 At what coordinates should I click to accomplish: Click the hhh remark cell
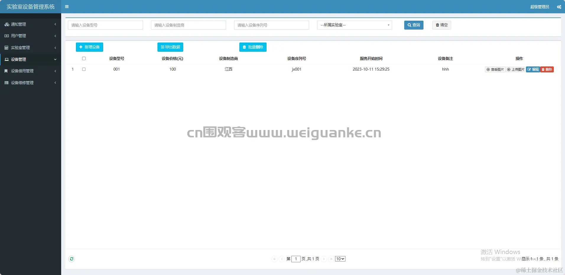coord(445,69)
